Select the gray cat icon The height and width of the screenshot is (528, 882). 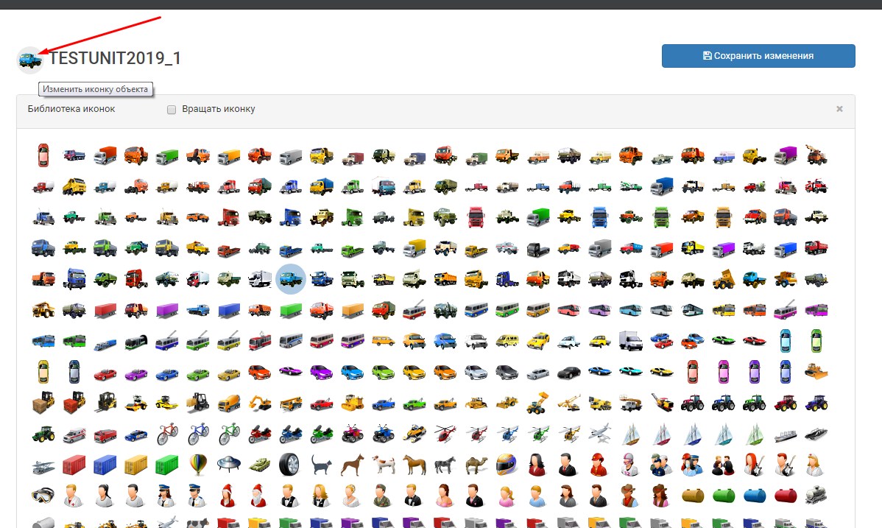point(322,464)
